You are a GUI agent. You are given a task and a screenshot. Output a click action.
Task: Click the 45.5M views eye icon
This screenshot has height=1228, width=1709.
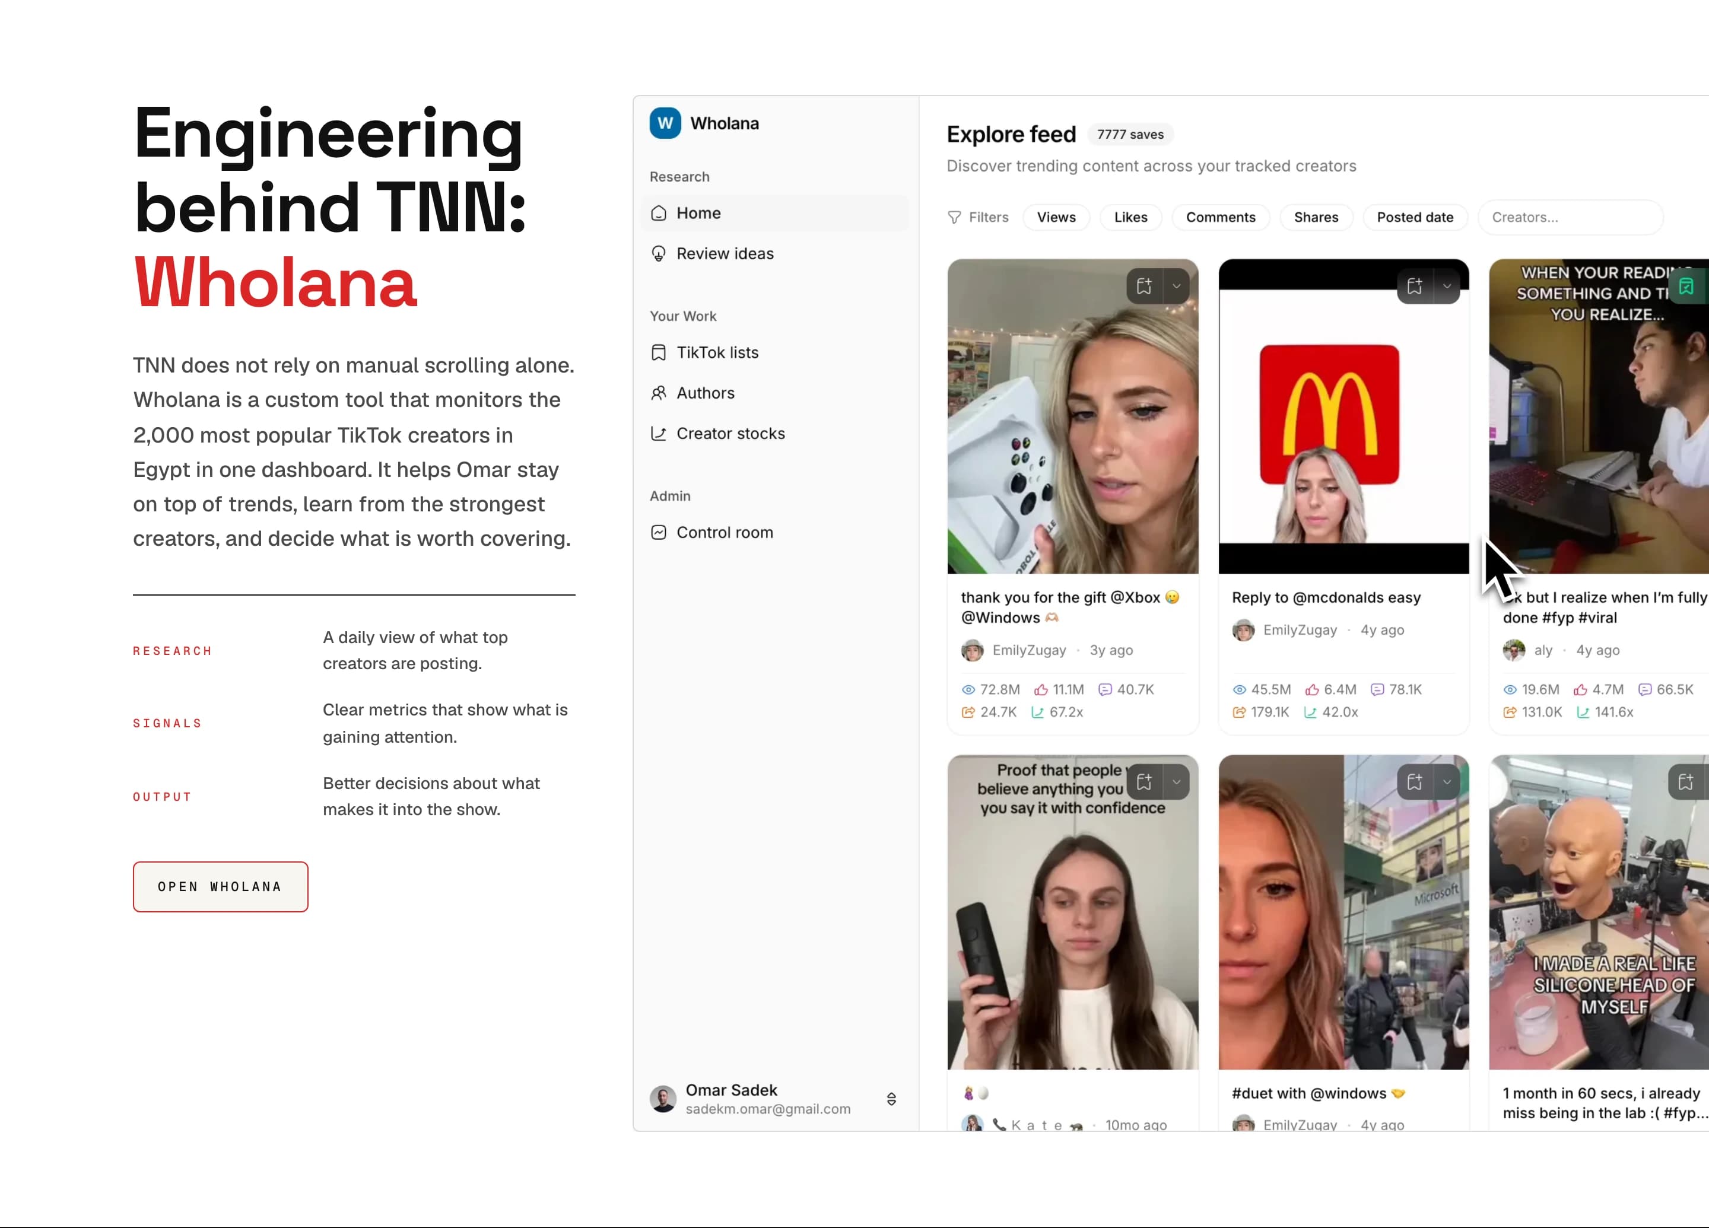point(1239,689)
